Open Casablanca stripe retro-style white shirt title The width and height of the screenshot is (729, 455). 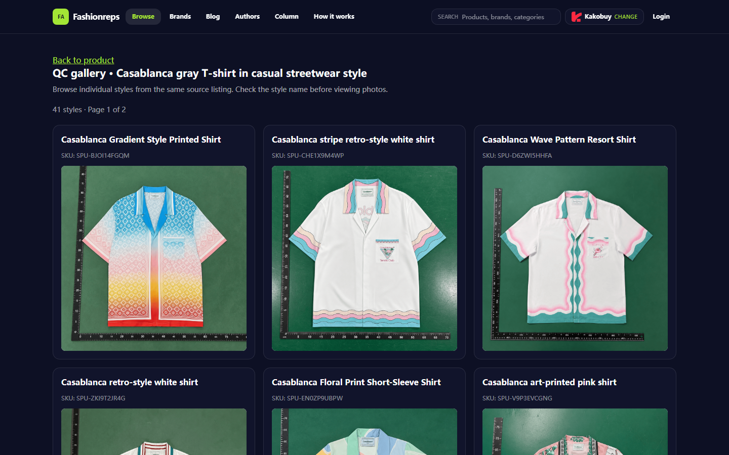(x=353, y=140)
